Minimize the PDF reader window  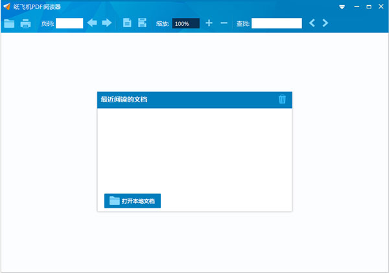click(x=357, y=6)
